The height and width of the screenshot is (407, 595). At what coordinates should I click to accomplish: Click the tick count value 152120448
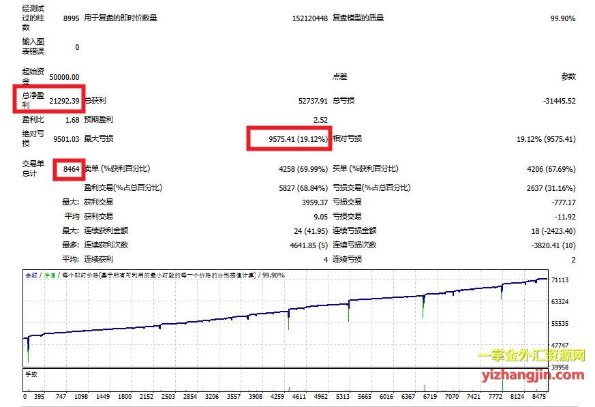(x=309, y=18)
